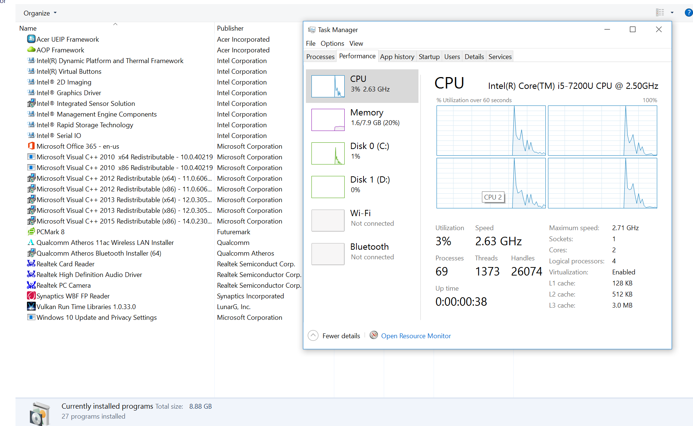Select the CPU performance panel

[x=362, y=86]
